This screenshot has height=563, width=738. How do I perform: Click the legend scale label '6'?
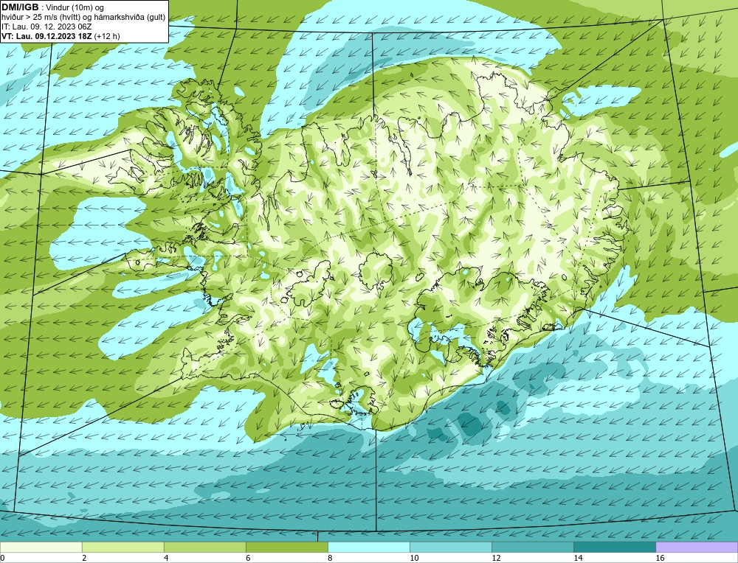pos(248,558)
